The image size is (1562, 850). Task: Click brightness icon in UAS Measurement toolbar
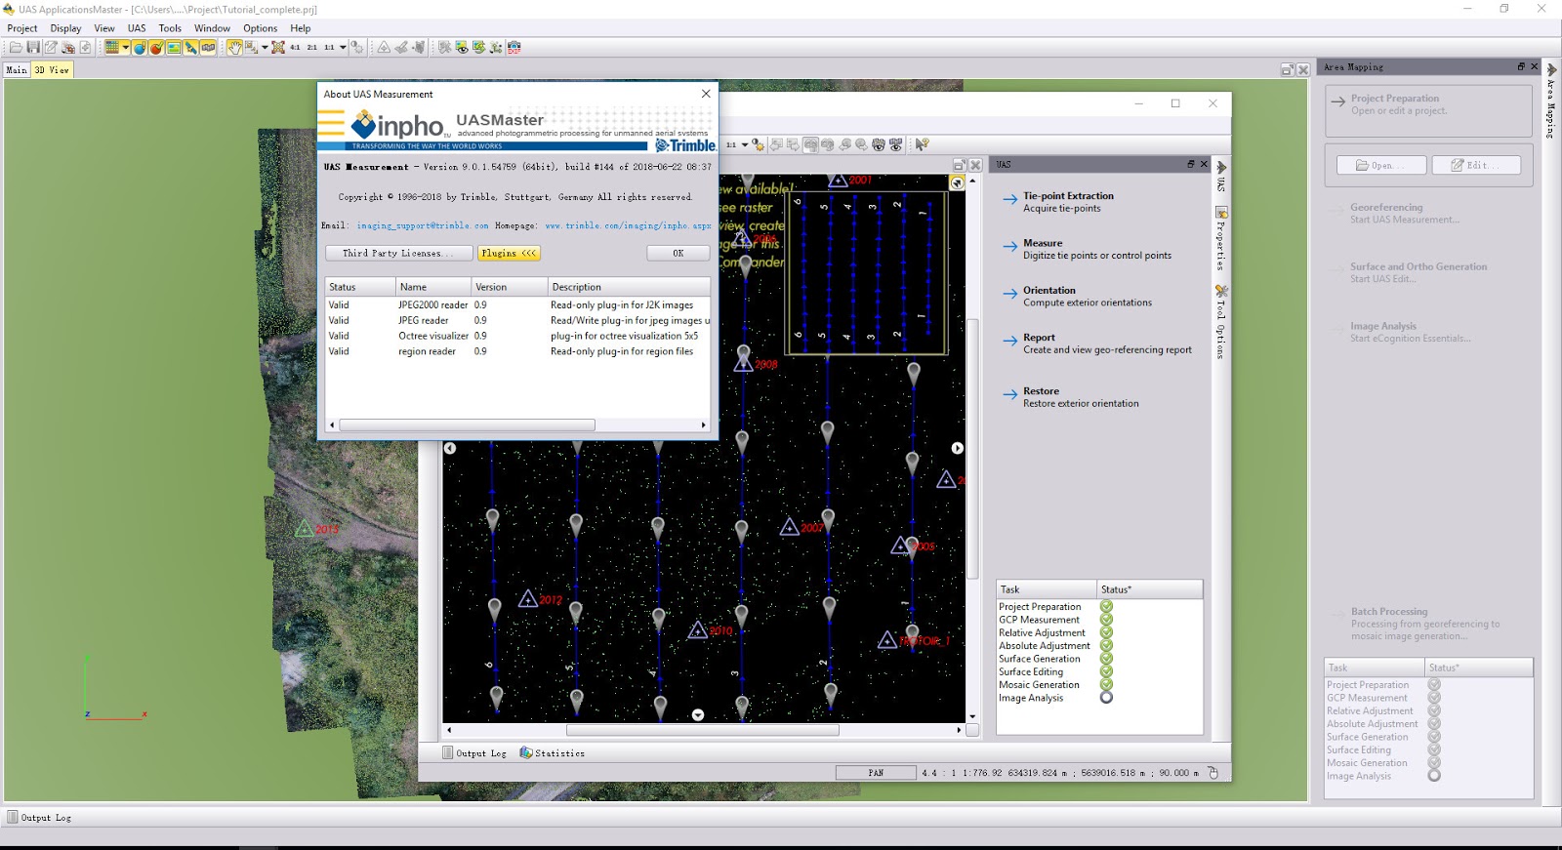(758, 144)
